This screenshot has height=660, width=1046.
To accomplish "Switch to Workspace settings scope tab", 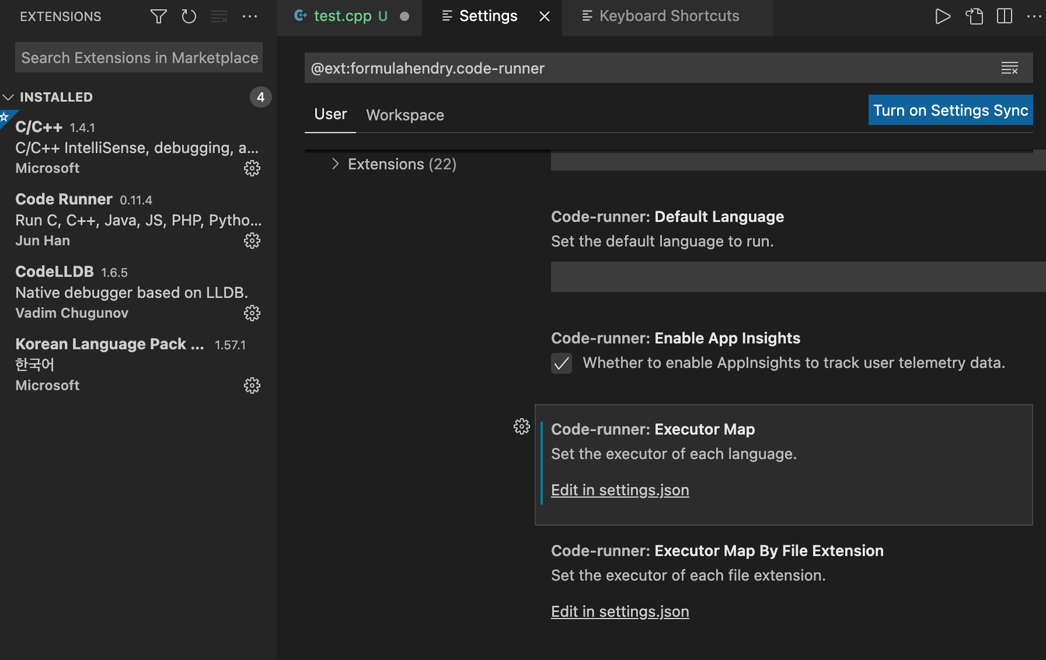I will (x=405, y=115).
